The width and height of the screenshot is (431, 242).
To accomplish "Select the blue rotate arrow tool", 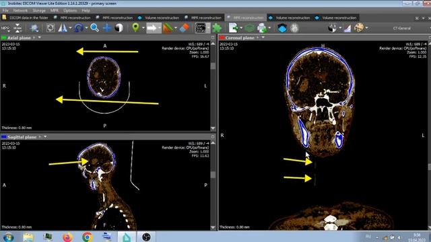I will 79,28.
